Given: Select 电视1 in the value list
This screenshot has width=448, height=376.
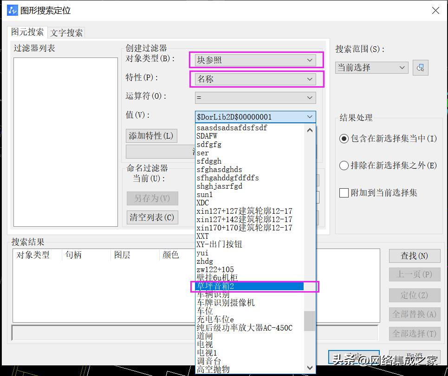Looking at the screenshot, I should click(x=250, y=353).
